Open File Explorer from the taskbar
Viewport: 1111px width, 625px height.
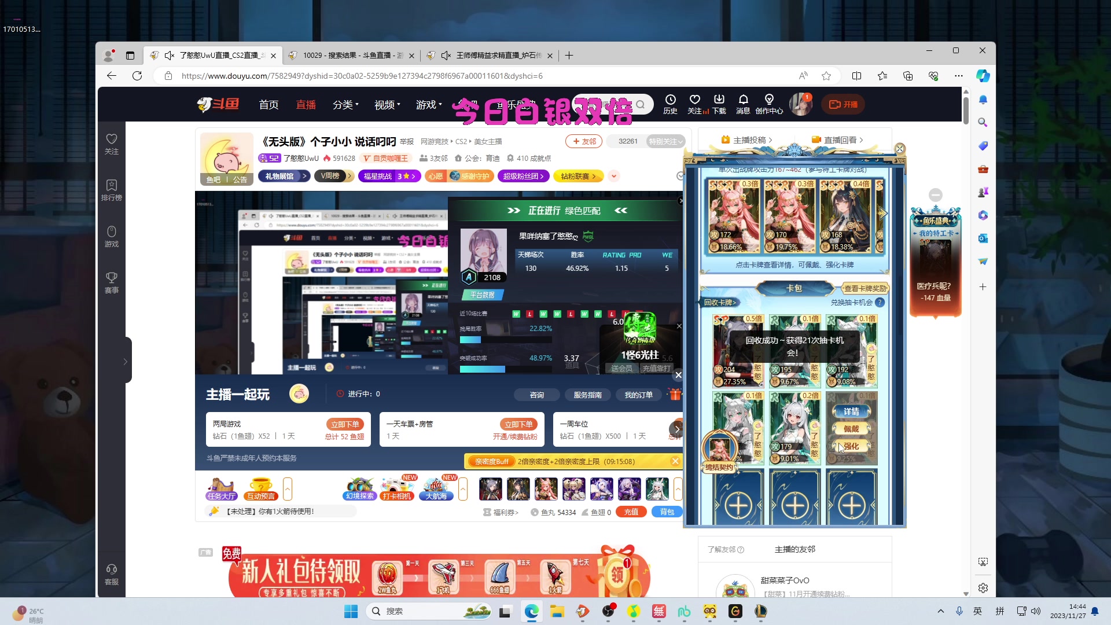click(x=557, y=611)
